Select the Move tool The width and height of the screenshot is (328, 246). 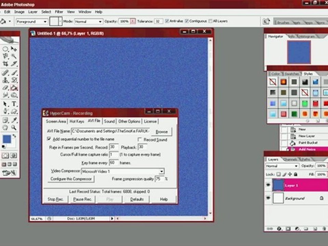(14, 49)
